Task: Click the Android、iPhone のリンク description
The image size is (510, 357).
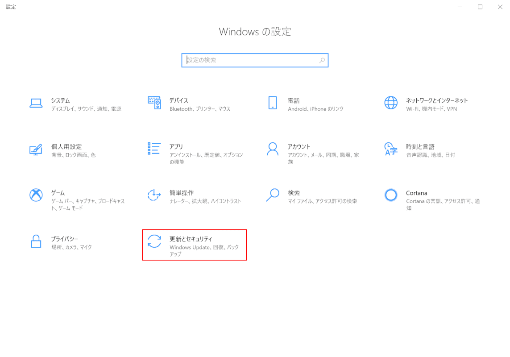Action: coord(315,109)
